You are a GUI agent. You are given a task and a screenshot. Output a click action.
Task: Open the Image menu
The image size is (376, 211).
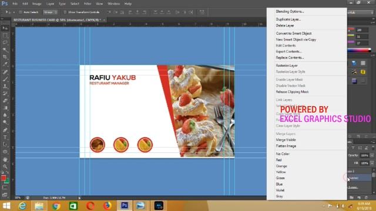click(36, 4)
